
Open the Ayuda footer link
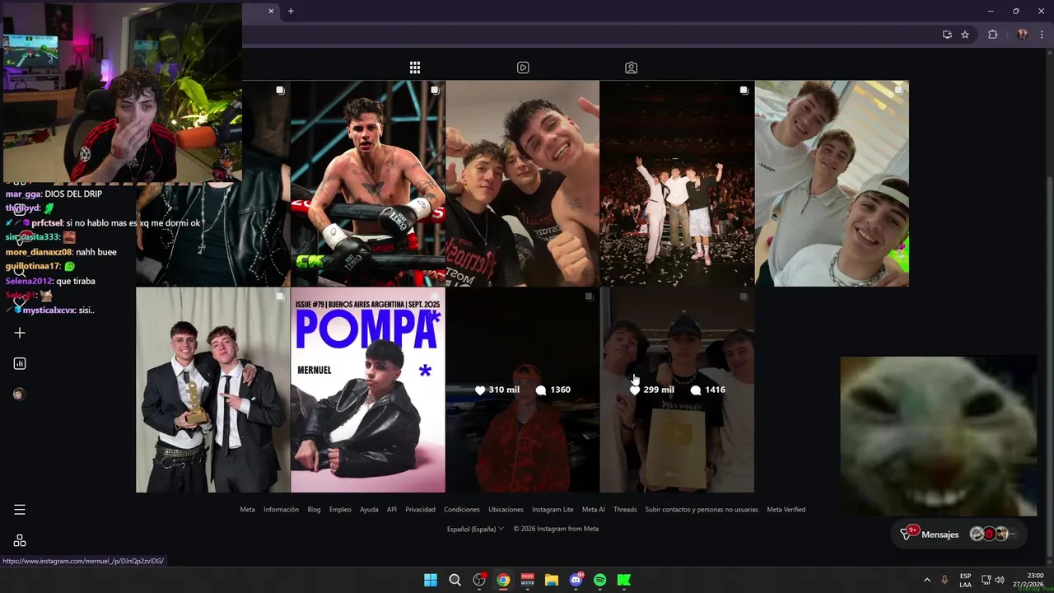(369, 509)
